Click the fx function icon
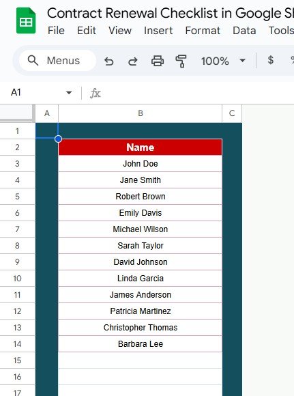Image resolution: width=294 pixels, height=396 pixels. [x=95, y=93]
